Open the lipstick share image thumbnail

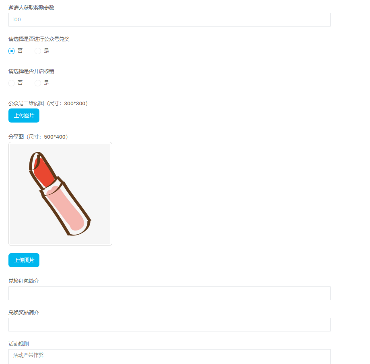pos(60,194)
